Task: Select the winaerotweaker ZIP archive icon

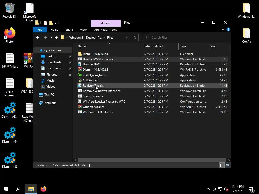Action: [x=80, y=107]
